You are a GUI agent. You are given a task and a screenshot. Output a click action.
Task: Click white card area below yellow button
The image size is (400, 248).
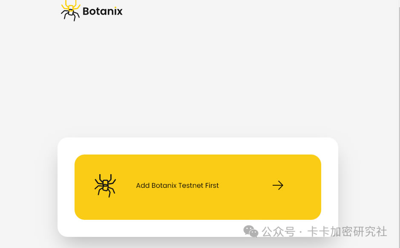click(153, 228)
